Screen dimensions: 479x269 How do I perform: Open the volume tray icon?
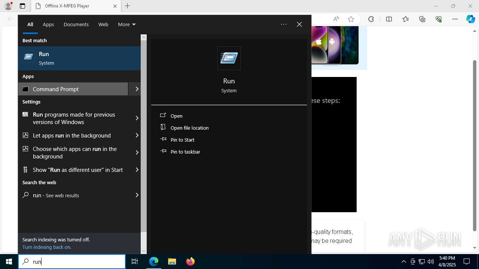[430, 262]
